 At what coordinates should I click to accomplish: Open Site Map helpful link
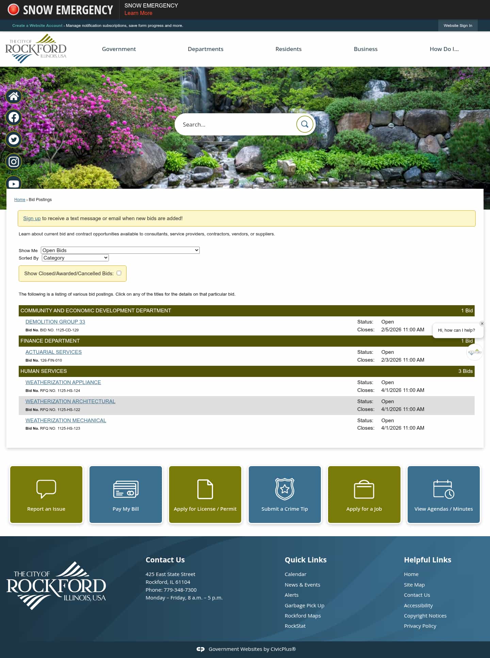click(414, 585)
